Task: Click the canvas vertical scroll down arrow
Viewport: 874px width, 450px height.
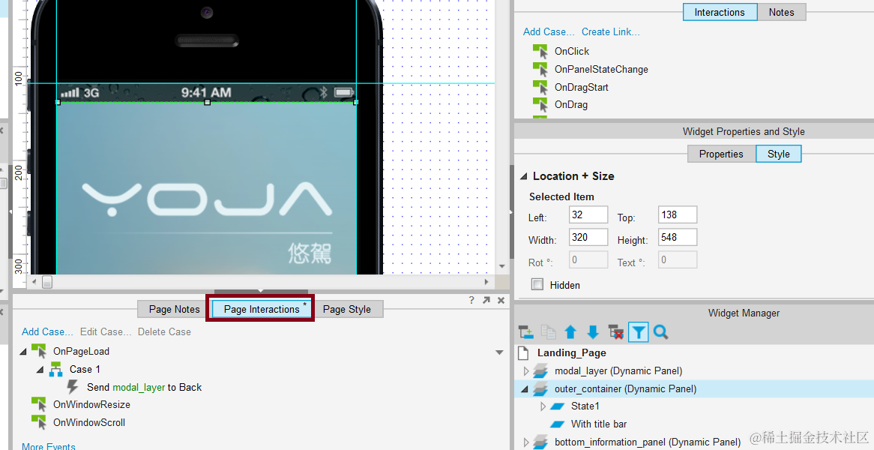Action: 502,266
